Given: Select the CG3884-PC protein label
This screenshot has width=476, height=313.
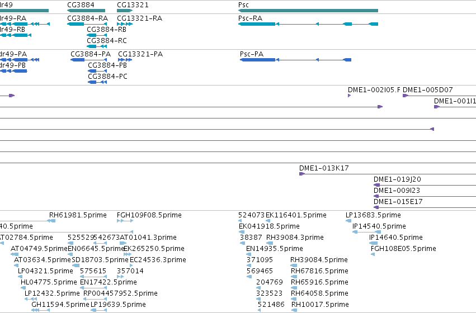Looking at the screenshot, I should (107, 77).
